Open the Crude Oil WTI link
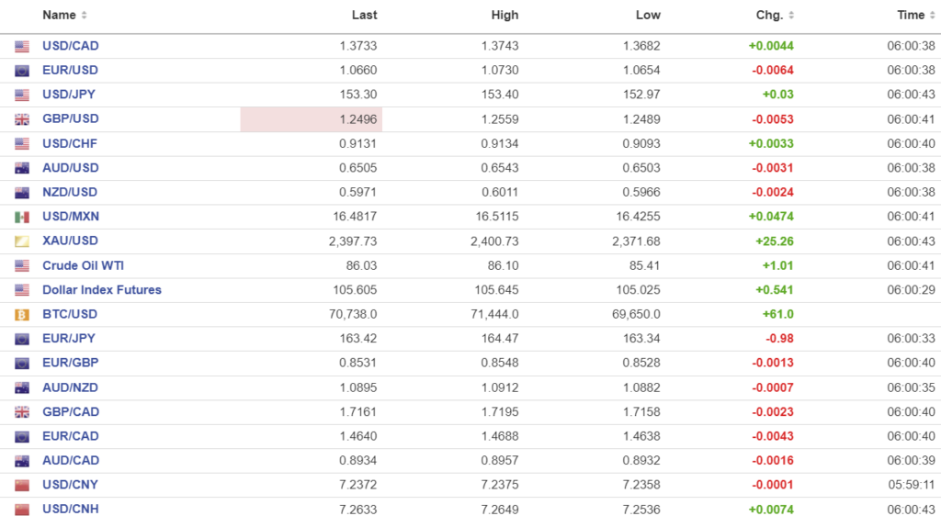This screenshot has height=516, width=941. coord(83,265)
